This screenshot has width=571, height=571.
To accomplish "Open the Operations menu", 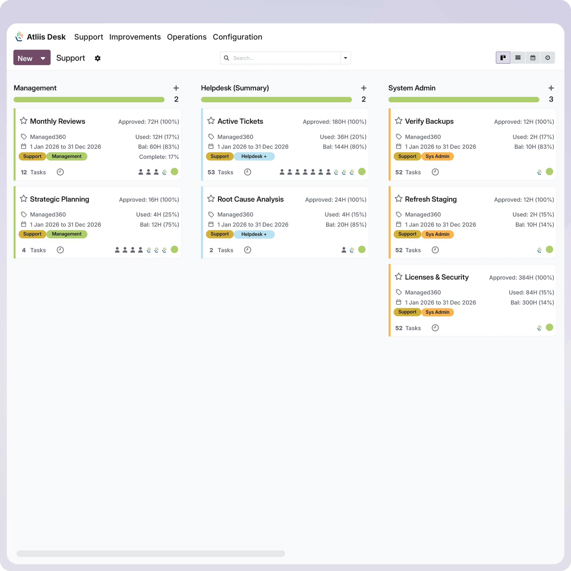I will click(186, 37).
